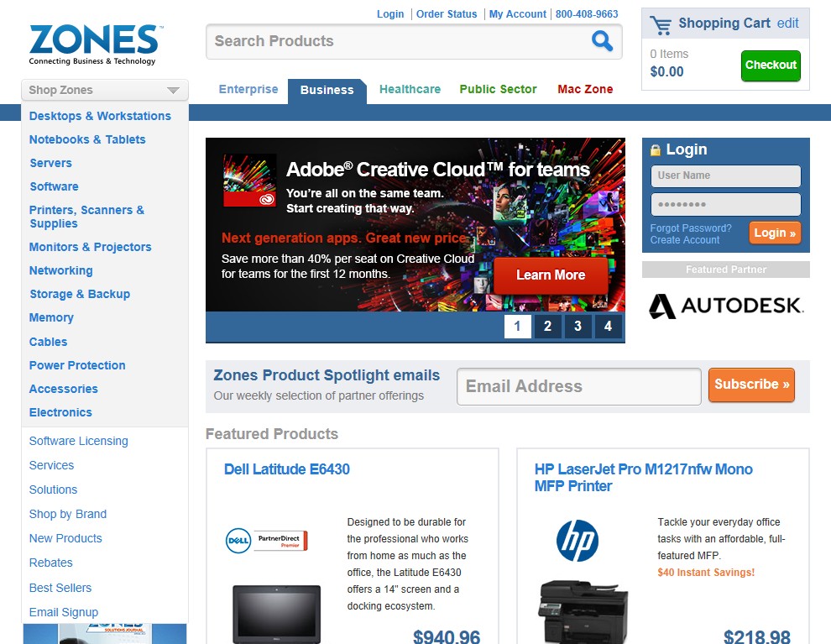Click the Create Account link
Image resolution: width=831 pixels, height=644 pixels.
685,240
